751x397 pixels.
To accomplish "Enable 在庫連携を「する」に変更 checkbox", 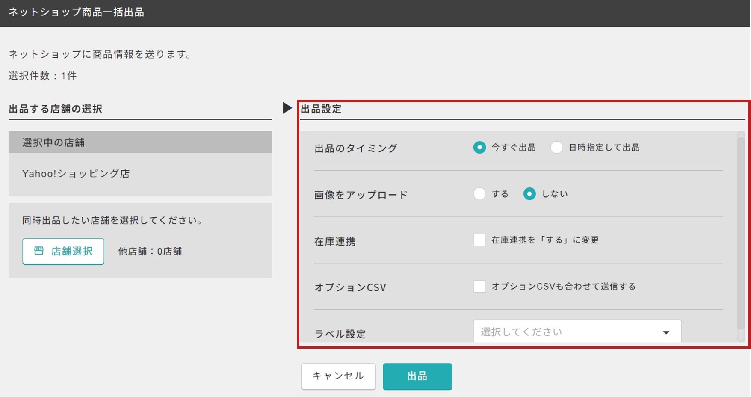I will pyautogui.click(x=479, y=240).
